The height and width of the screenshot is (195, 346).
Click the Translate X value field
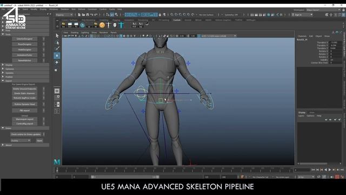coord(335,42)
